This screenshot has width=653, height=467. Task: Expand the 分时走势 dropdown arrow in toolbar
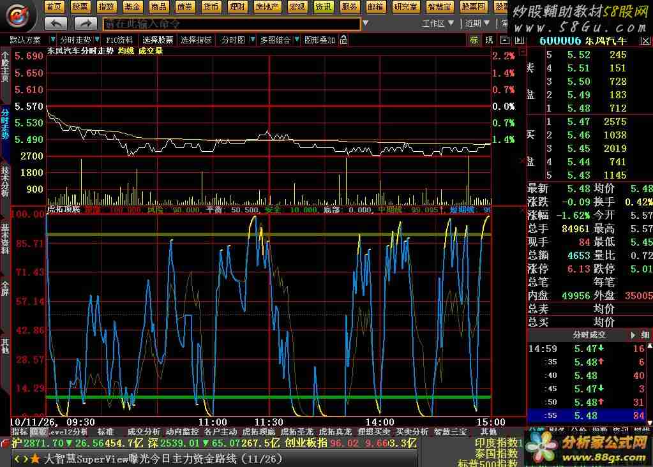(97, 40)
